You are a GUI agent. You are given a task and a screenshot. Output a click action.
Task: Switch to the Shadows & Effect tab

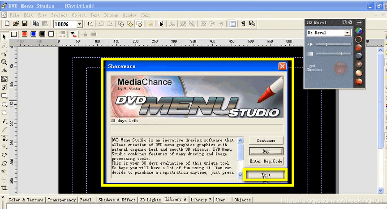click(117, 200)
